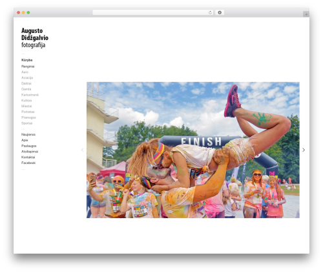323x273 pixels.
Task: Click the color run finish line photo
Action: tap(193, 150)
